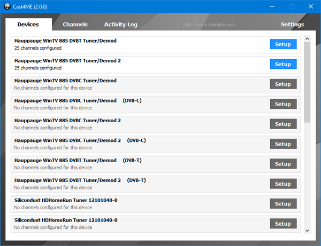Setup Hauppauge DVBC Tuner/Demod (DVB-C) device
The image size is (321, 246).
[283, 104]
